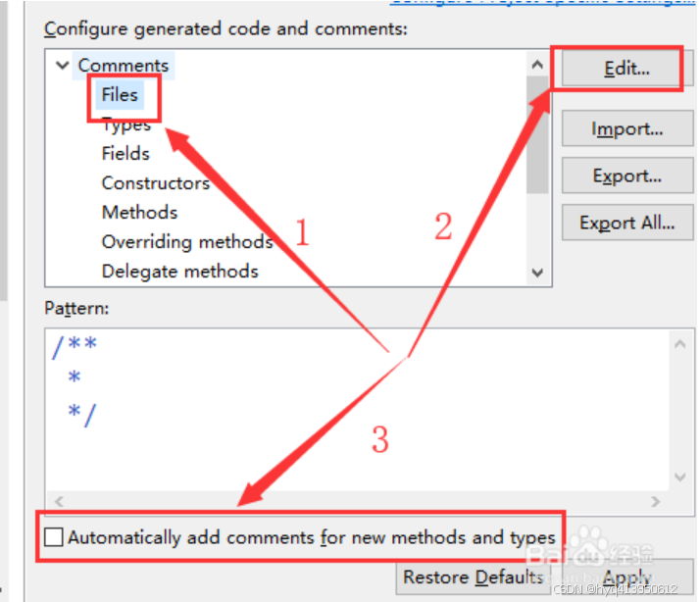The height and width of the screenshot is (602, 699).
Task: Click Pattern horizontal scroll left arrow
Action: click(x=59, y=502)
